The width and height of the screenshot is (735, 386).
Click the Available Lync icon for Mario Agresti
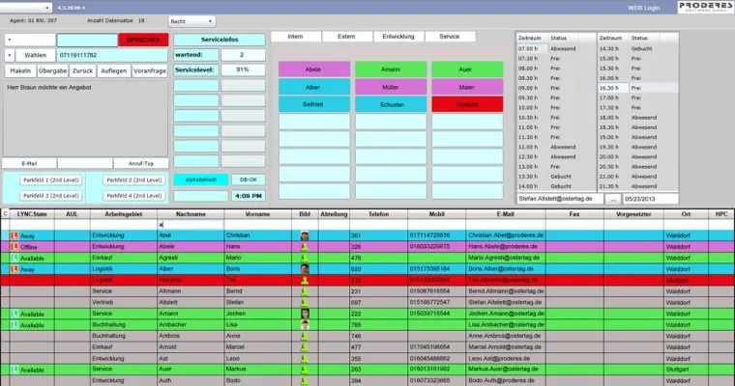point(15,258)
